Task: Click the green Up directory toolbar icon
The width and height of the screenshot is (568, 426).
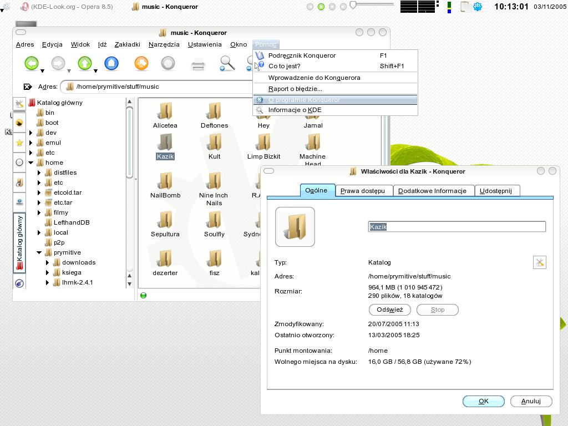Action: [85, 63]
